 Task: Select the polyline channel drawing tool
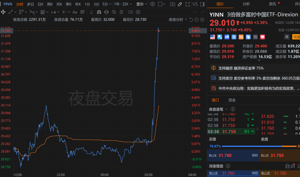[x=21, y=12]
